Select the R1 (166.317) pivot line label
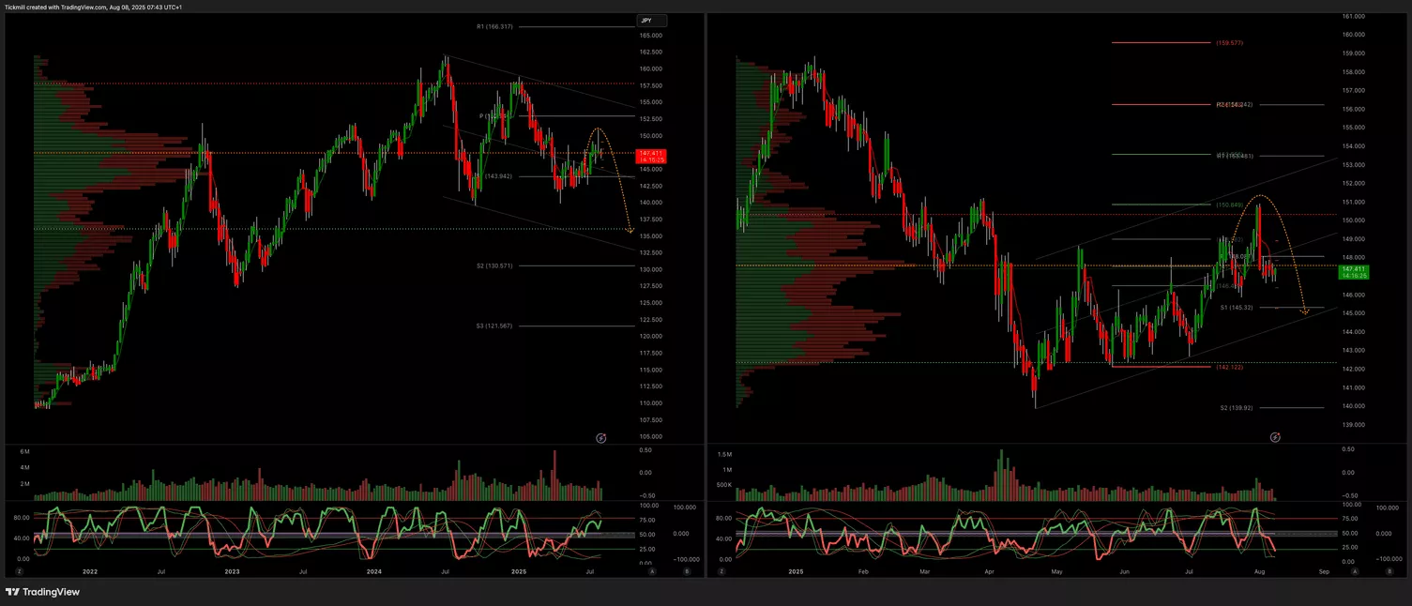The image size is (1412, 606). pyautogui.click(x=494, y=26)
